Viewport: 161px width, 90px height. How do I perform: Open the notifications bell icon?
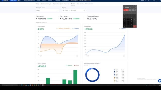click(x=157, y=0)
